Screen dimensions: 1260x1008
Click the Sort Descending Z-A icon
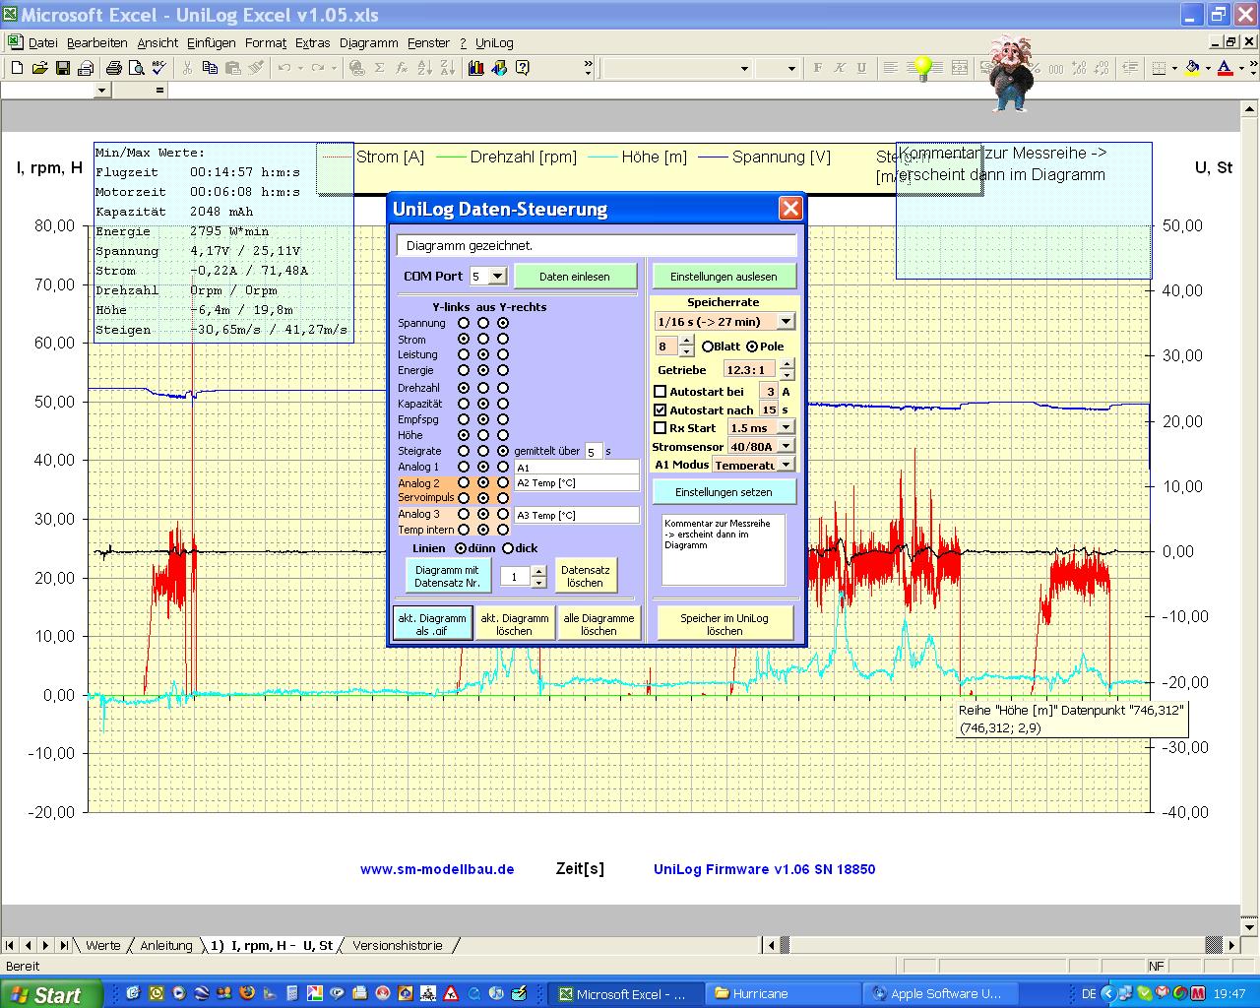pyautogui.click(x=447, y=68)
